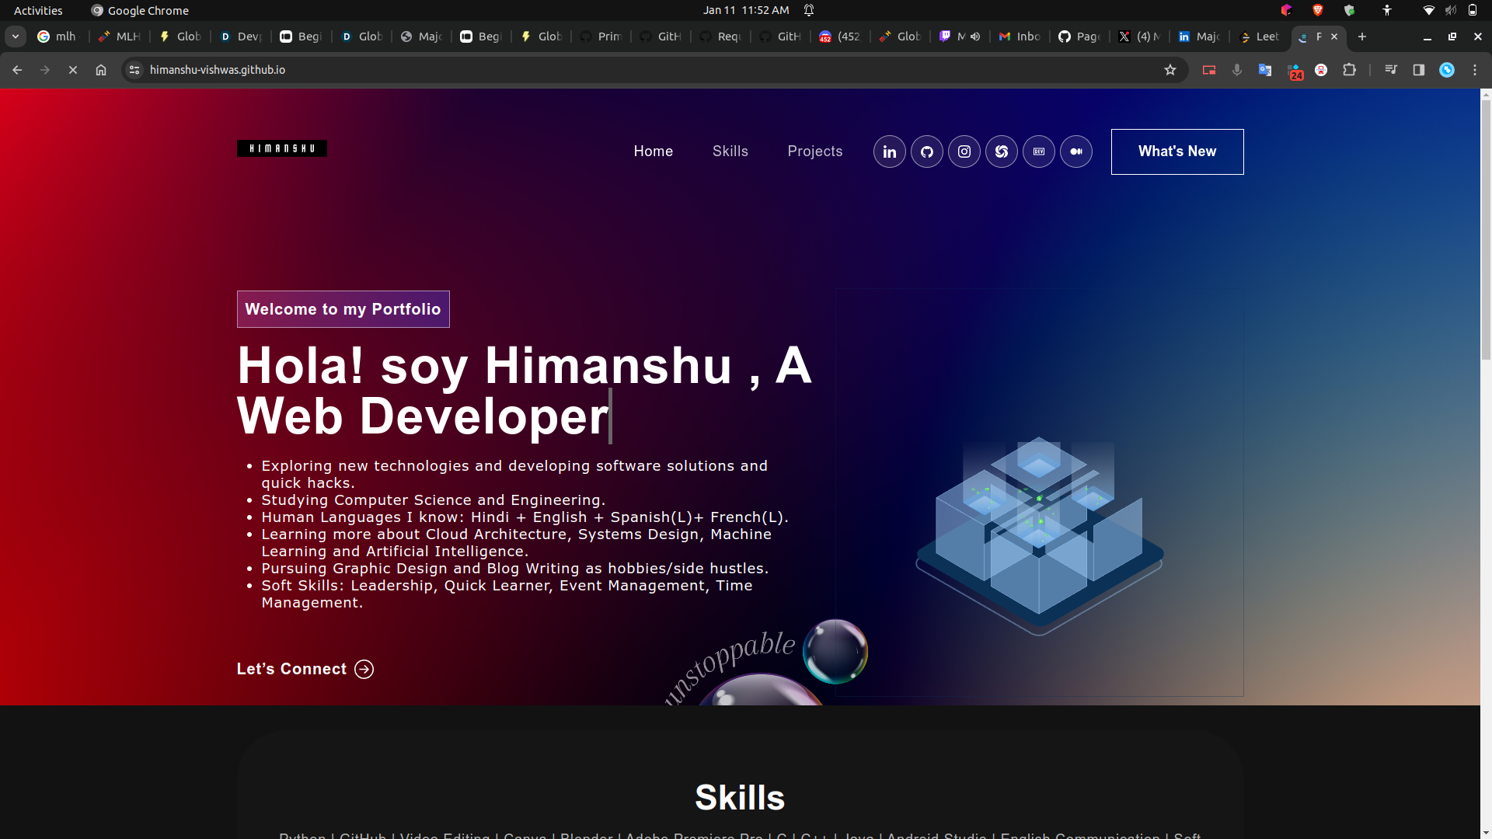Open media controls in Chrome toolbar
The width and height of the screenshot is (1492, 839).
coord(1390,70)
